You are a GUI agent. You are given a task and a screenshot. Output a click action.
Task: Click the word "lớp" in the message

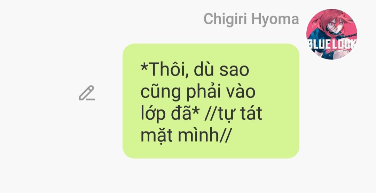click(153, 114)
